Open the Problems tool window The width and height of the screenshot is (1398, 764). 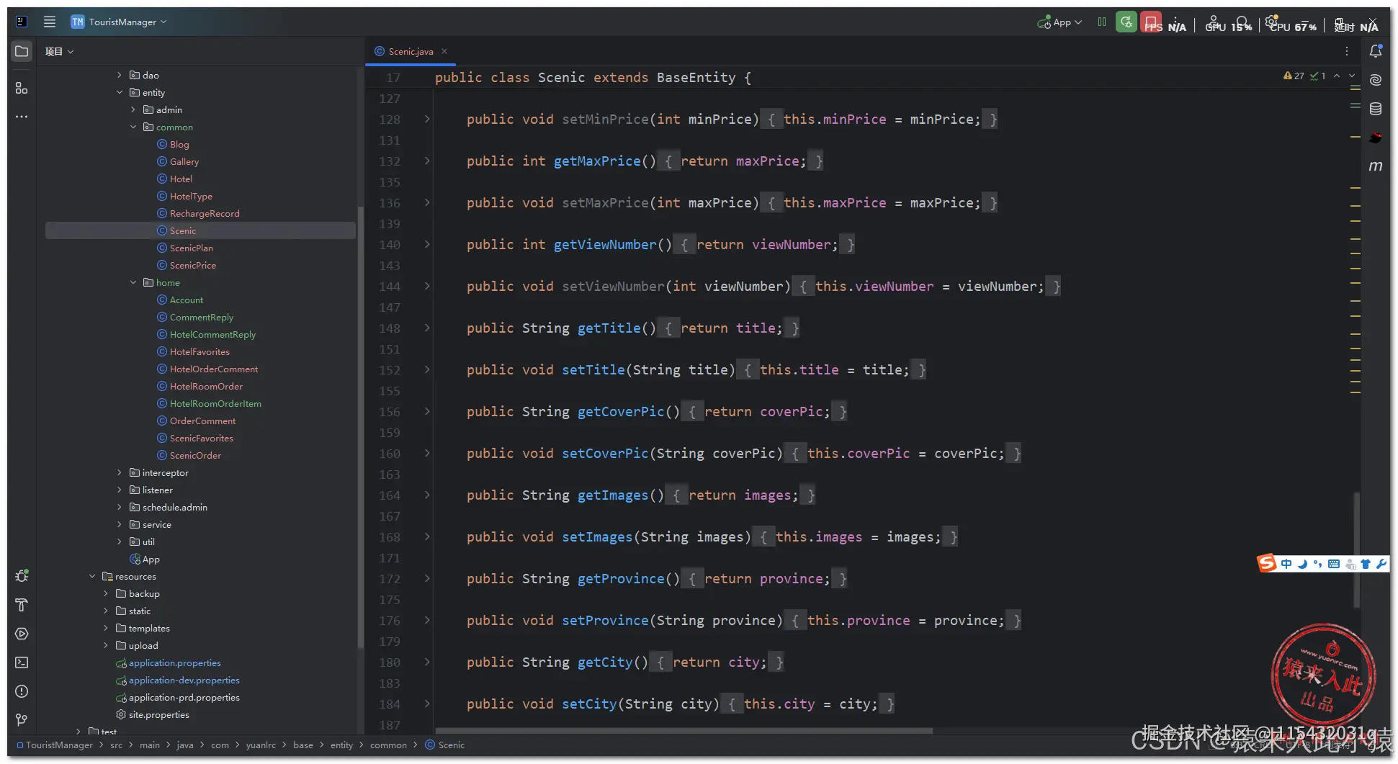pos(22,691)
